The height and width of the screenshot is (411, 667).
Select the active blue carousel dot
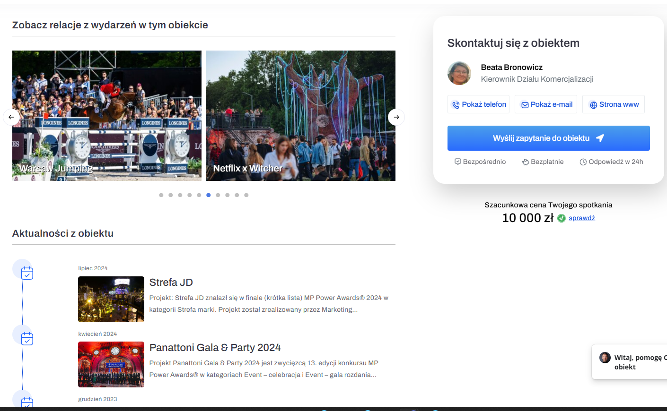pyautogui.click(x=209, y=195)
